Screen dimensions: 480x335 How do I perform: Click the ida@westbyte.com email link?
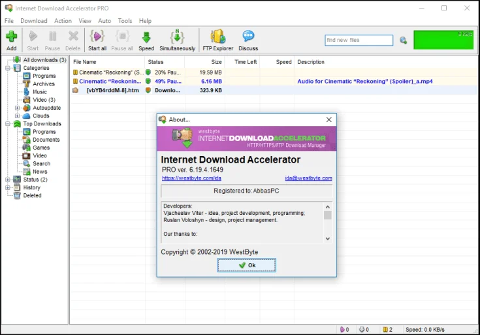(308, 178)
